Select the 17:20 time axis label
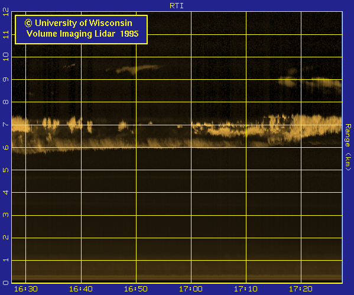This screenshot has width=354, height=295. (301, 289)
